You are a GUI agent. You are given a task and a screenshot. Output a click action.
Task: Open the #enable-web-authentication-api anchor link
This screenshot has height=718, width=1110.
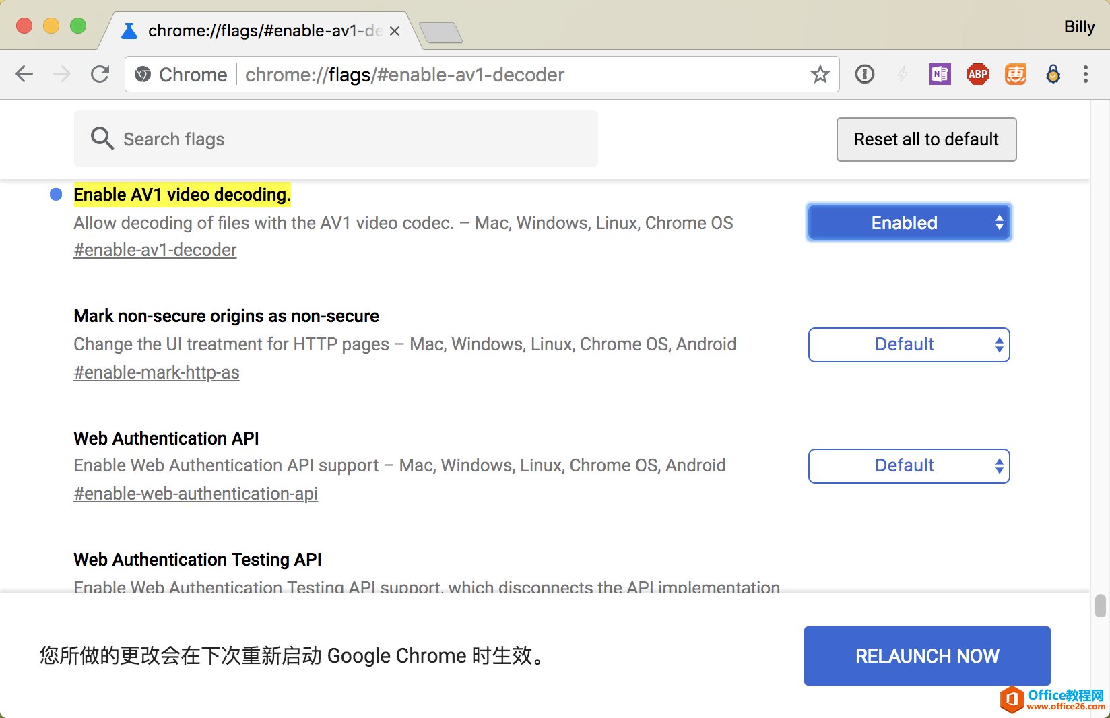coord(195,494)
